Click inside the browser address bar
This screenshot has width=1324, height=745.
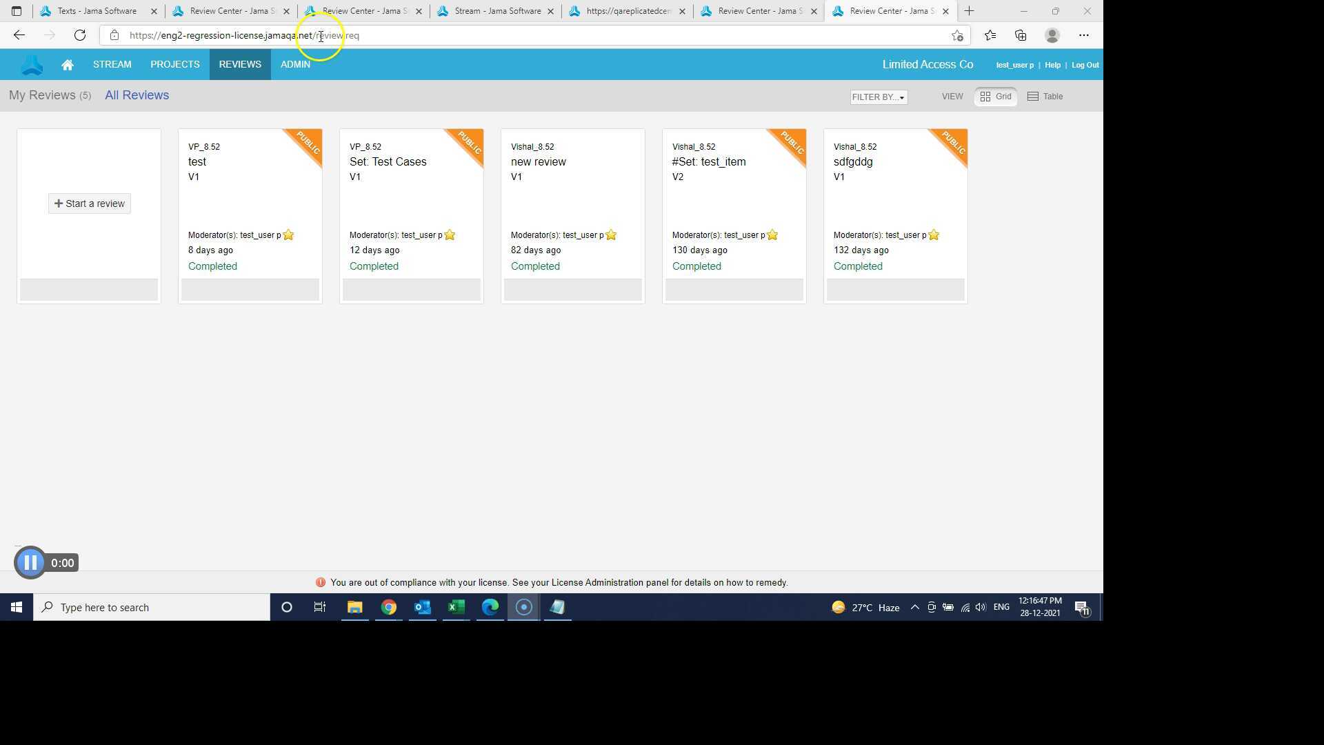[x=483, y=35]
